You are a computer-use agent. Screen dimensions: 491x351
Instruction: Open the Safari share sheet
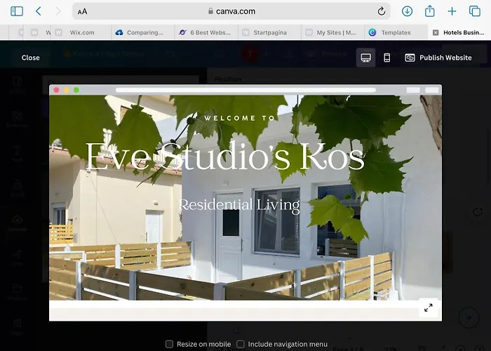(x=430, y=11)
